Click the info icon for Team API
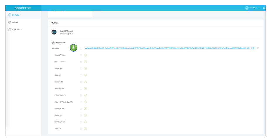Image resolution: width=268 pixels, height=140 pixels. tap(81, 129)
